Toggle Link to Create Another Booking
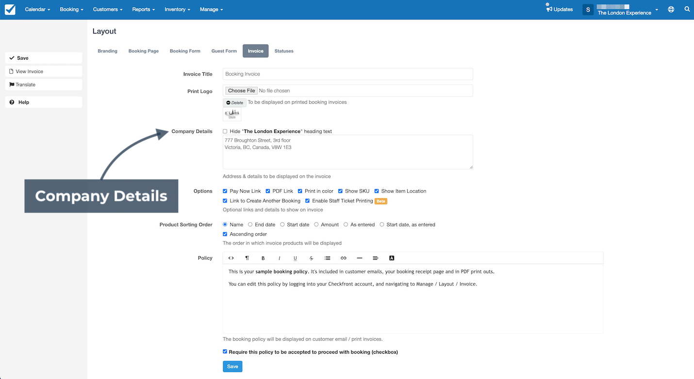 coord(225,201)
